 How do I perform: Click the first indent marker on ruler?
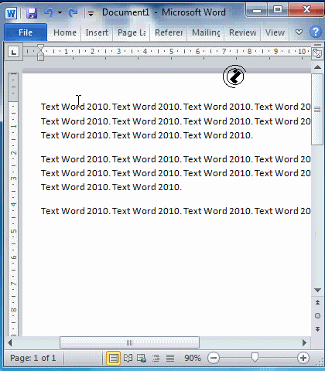point(40,48)
